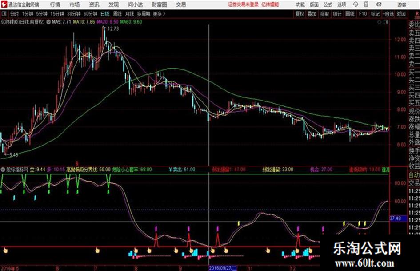Viewport: 420px width, 271px height.
Task: Click the MA10: 7.86 label
Action: pyautogui.click(x=84, y=22)
